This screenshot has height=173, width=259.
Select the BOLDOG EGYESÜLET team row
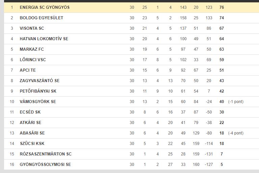[x=131, y=18]
